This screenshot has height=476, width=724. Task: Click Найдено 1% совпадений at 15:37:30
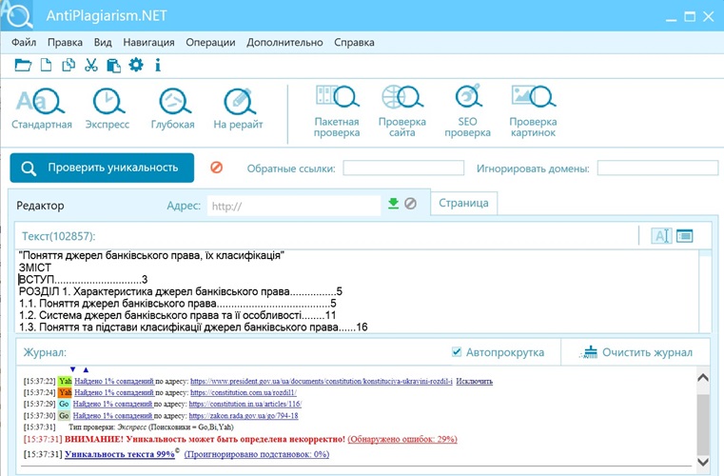pyautogui.click(x=112, y=415)
